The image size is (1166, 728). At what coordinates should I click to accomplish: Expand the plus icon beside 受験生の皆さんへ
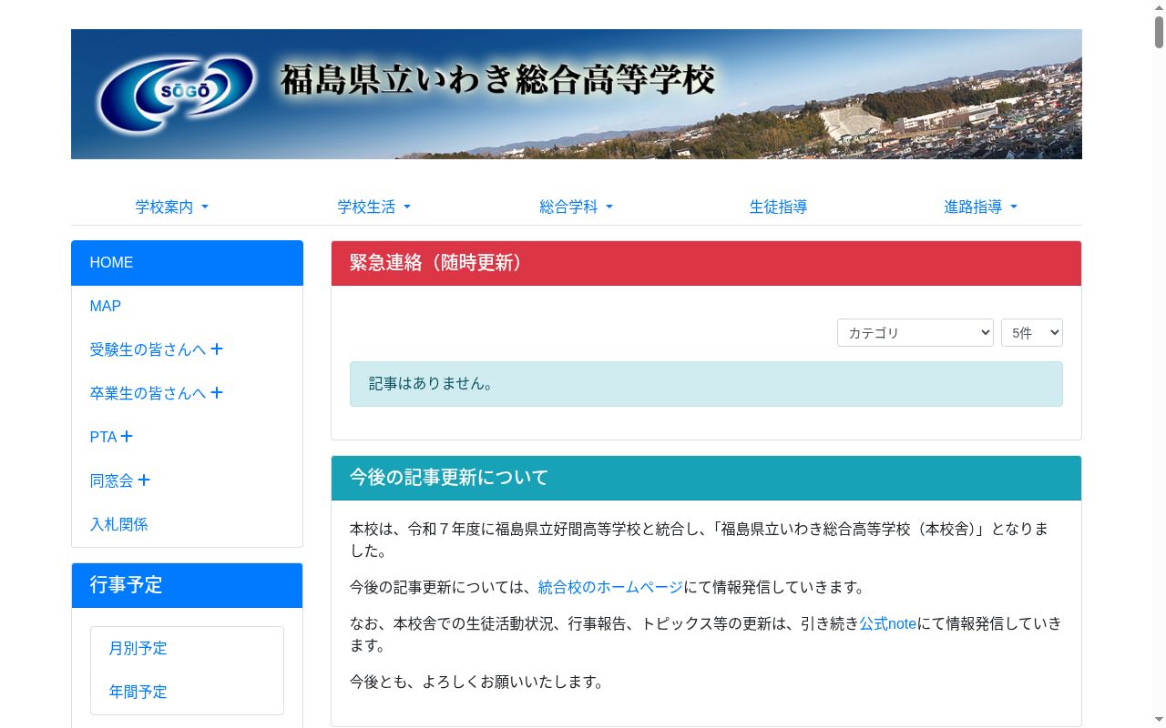pyautogui.click(x=217, y=349)
